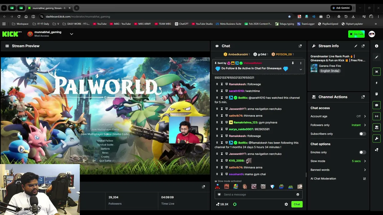
Task: Open the emoji picker in message box
Action: click(x=298, y=194)
